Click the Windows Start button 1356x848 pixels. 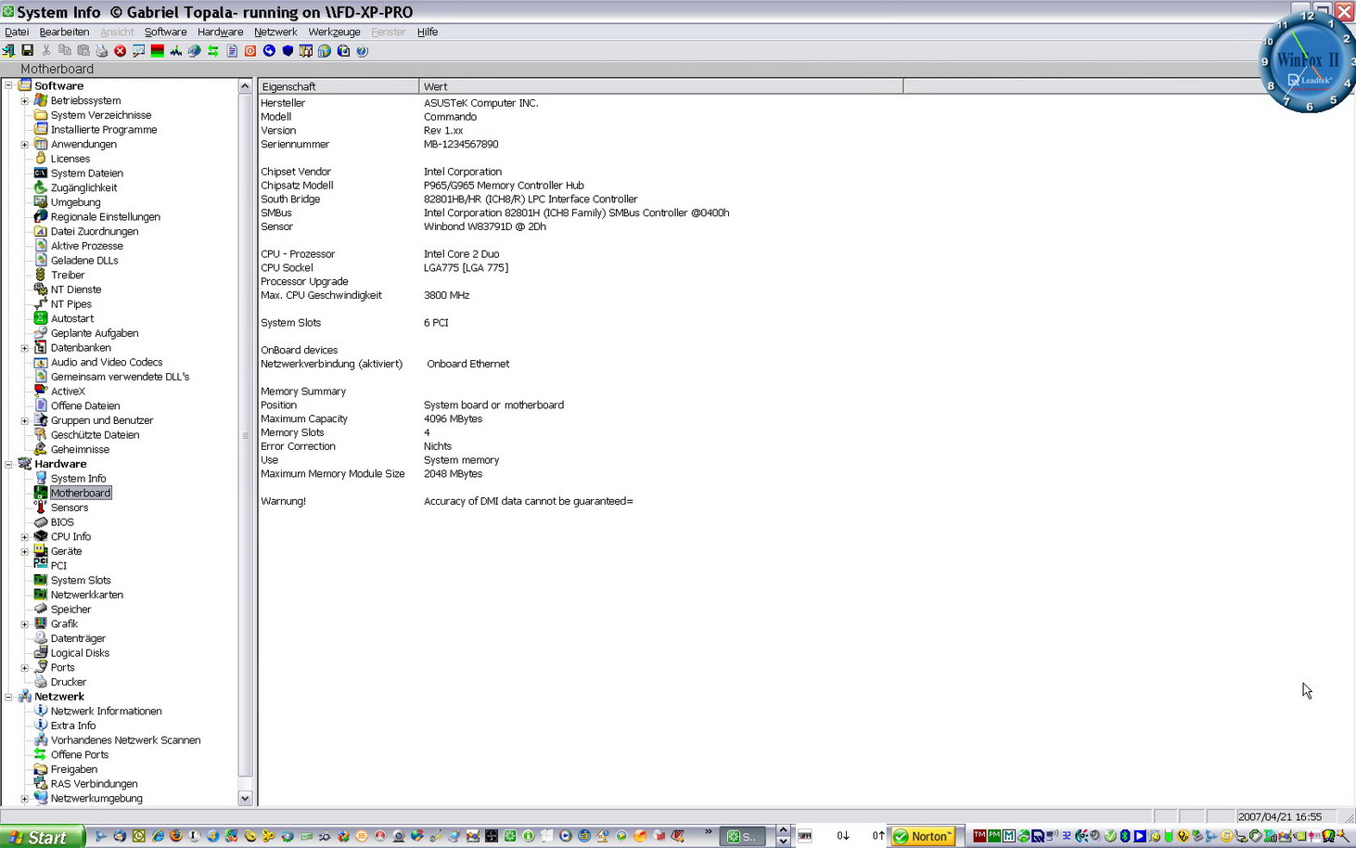point(43,837)
